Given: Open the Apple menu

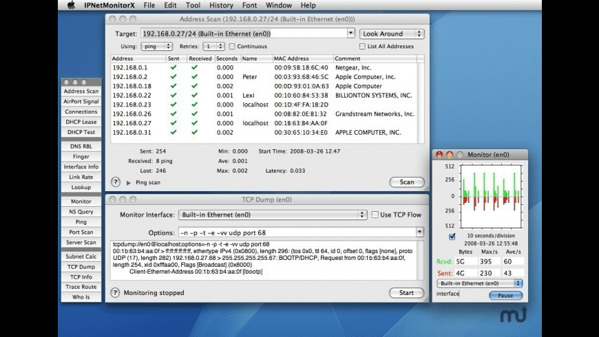Looking at the screenshot, I should click(71, 6).
